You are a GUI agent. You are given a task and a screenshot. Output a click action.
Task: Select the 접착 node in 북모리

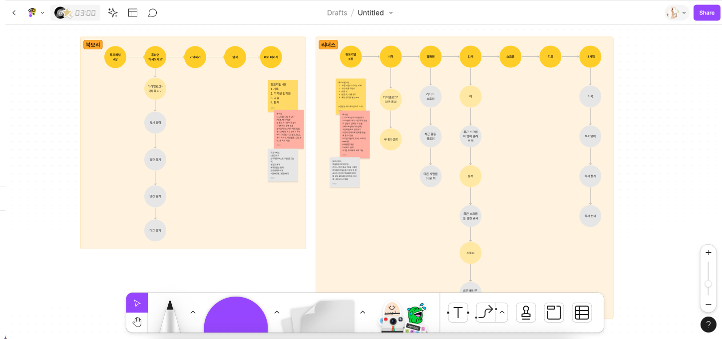tap(235, 57)
